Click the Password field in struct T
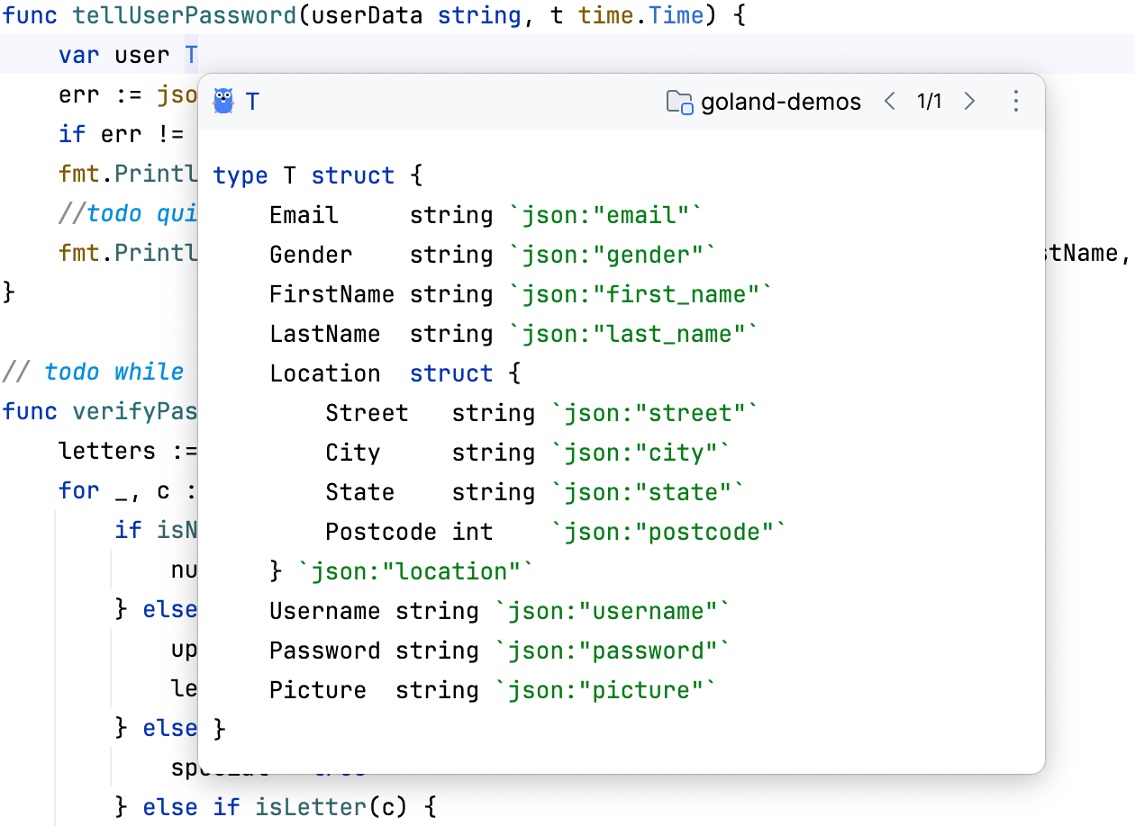The image size is (1135, 826). 324,651
